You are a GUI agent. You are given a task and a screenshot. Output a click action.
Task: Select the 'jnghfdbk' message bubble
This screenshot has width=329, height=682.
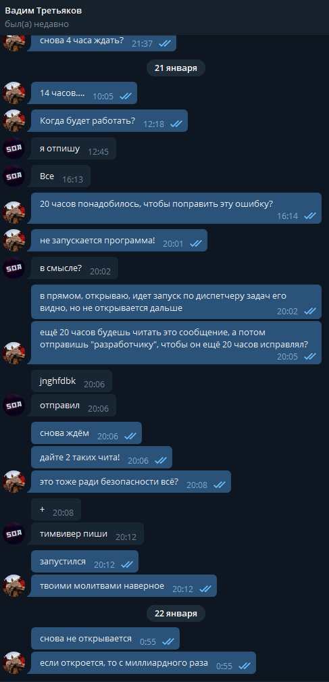(x=72, y=381)
